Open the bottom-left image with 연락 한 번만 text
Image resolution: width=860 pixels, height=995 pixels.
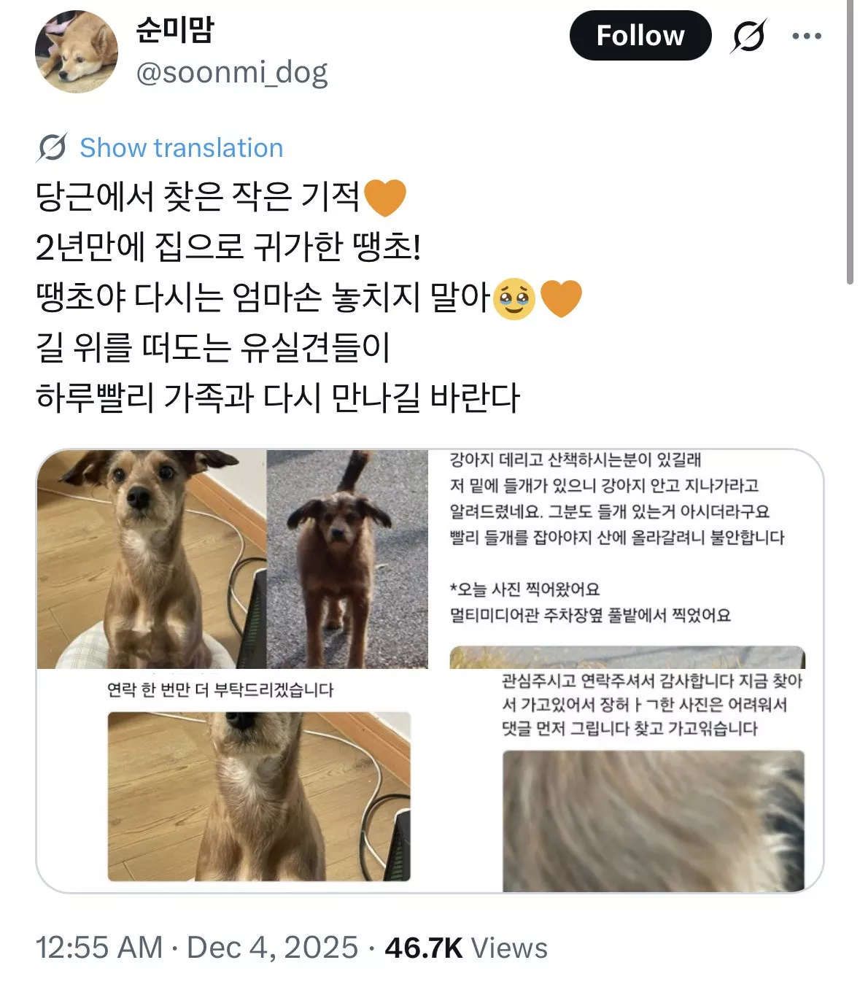tap(241, 781)
